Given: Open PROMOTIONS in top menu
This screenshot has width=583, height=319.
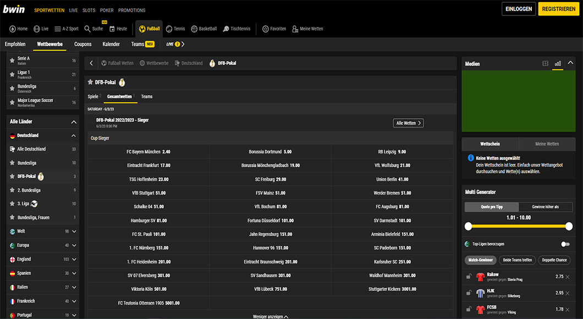Looking at the screenshot, I should point(131,10).
